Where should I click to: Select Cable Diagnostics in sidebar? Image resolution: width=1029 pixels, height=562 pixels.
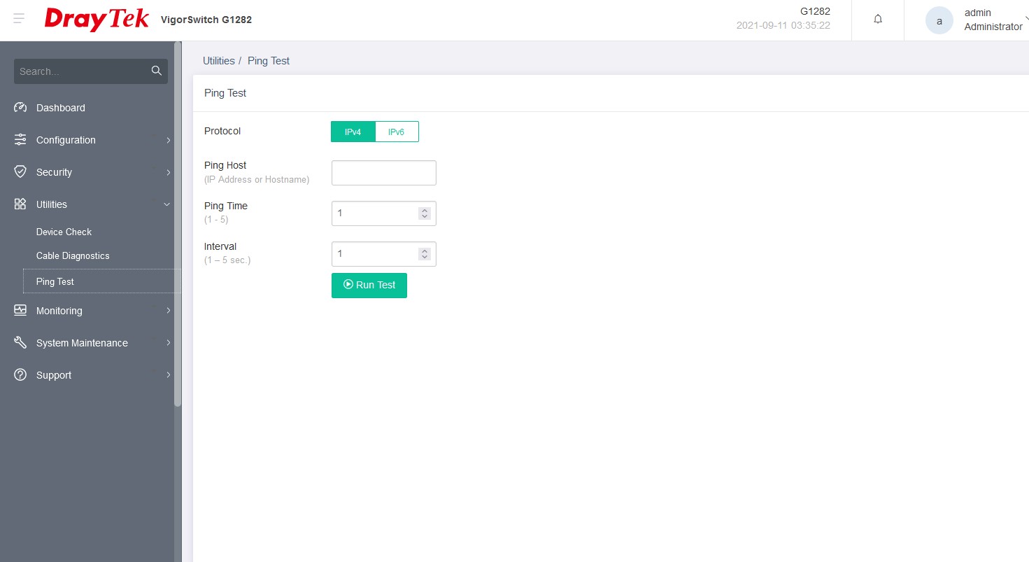pos(73,255)
